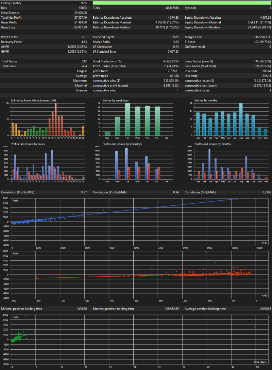Click the Total Deals count 424
The height and width of the screenshot is (370, 272).
pos(84,66)
